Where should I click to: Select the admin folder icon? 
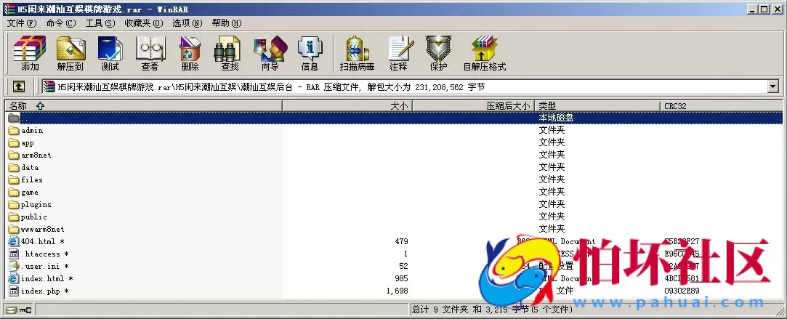point(14,130)
